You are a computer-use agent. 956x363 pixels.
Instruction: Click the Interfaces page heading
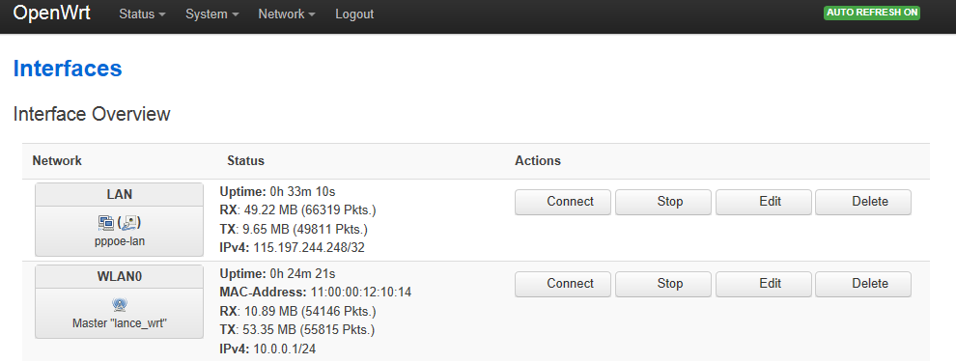tap(68, 69)
